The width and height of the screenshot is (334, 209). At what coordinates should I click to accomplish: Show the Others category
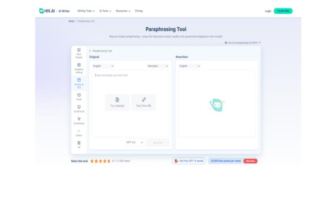[79, 133]
